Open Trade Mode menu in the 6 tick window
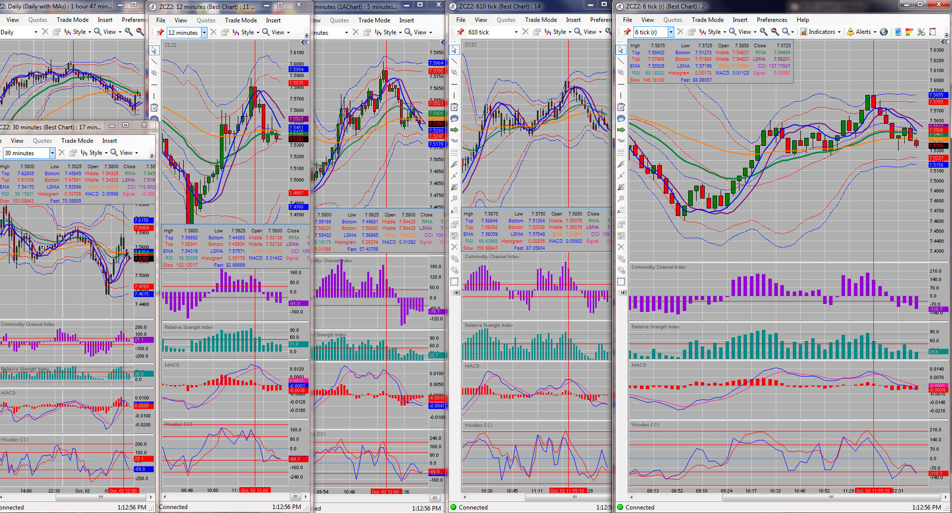The image size is (952, 513). 708,20
